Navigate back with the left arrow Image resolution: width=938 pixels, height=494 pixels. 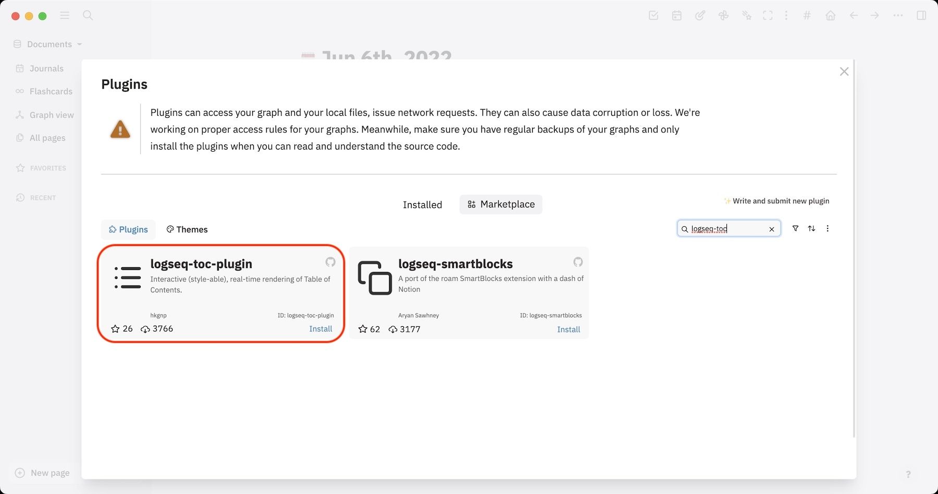click(854, 16)
